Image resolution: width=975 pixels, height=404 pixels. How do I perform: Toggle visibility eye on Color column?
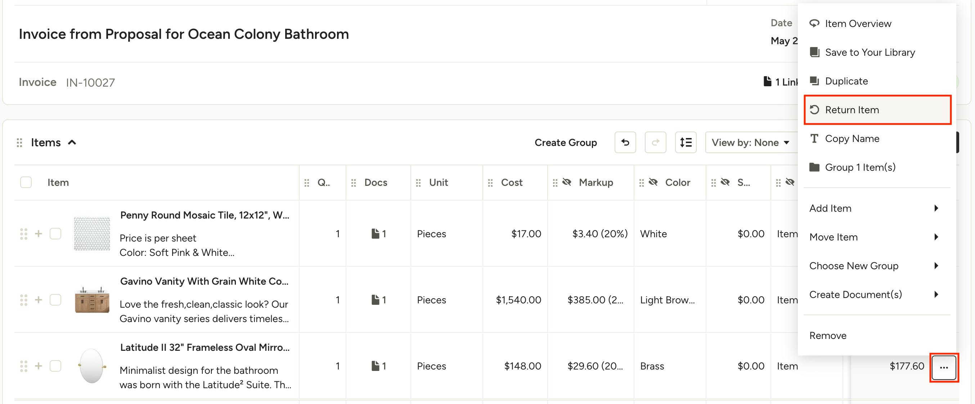coord(653,182)
